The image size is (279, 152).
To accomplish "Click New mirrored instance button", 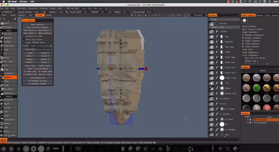I will [37, 27].
